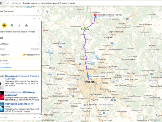This screenshot has width=162, height=122.
Task: Select pedestrian walking route mode
Action: tap(19, 25)
